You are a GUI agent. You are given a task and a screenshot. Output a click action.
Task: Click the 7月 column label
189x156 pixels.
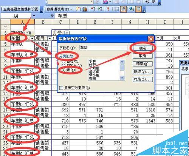click(165, 39)
